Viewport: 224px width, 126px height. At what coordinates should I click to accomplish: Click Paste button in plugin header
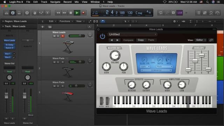[x=151, y=40]
